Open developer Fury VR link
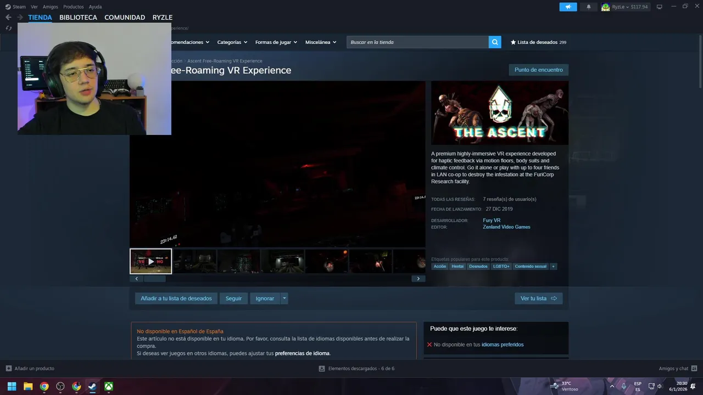 pyautogui.click(x=492, y=221)
